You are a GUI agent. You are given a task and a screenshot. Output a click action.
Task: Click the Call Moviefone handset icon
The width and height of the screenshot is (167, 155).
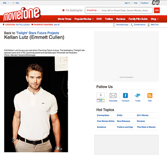pos(132,25)
